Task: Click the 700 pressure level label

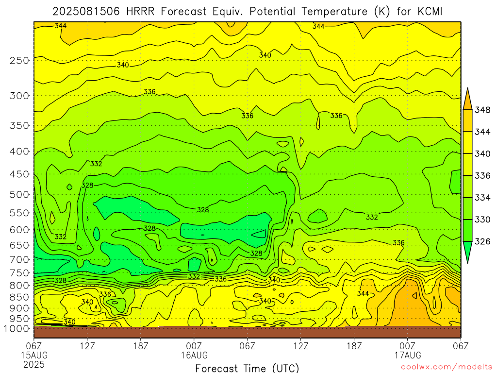Action: click(19, 259)
